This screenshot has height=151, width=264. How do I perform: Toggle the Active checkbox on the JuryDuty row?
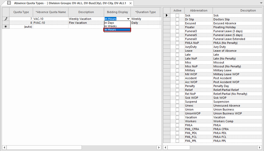177,47
